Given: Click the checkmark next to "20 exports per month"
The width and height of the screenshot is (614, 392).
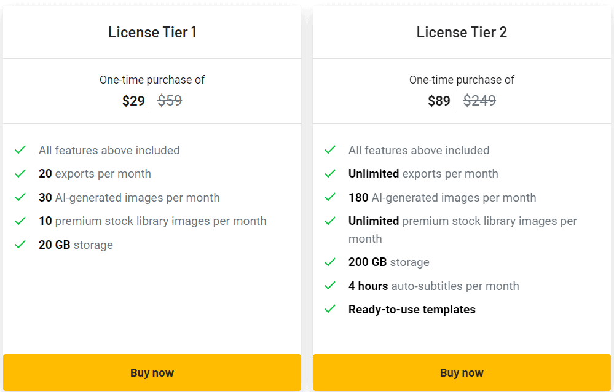Looking at the screenshot, I should (20, 174).
